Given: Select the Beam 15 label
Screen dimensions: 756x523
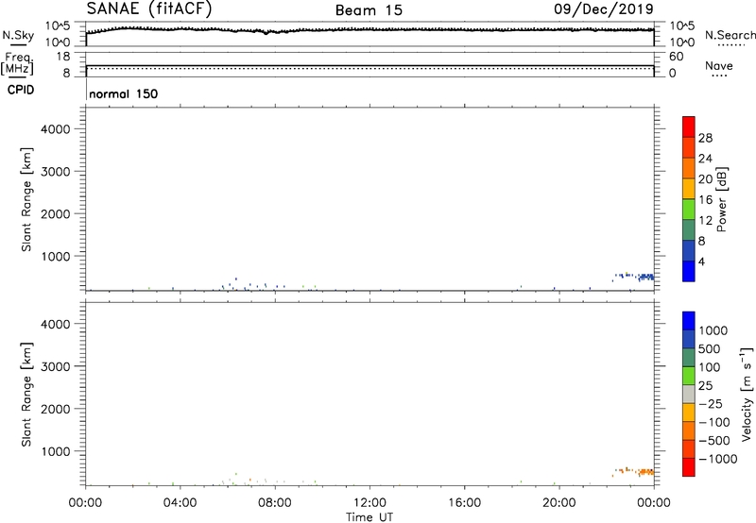Looking at the screenshot, I should (x=369, y=10).
